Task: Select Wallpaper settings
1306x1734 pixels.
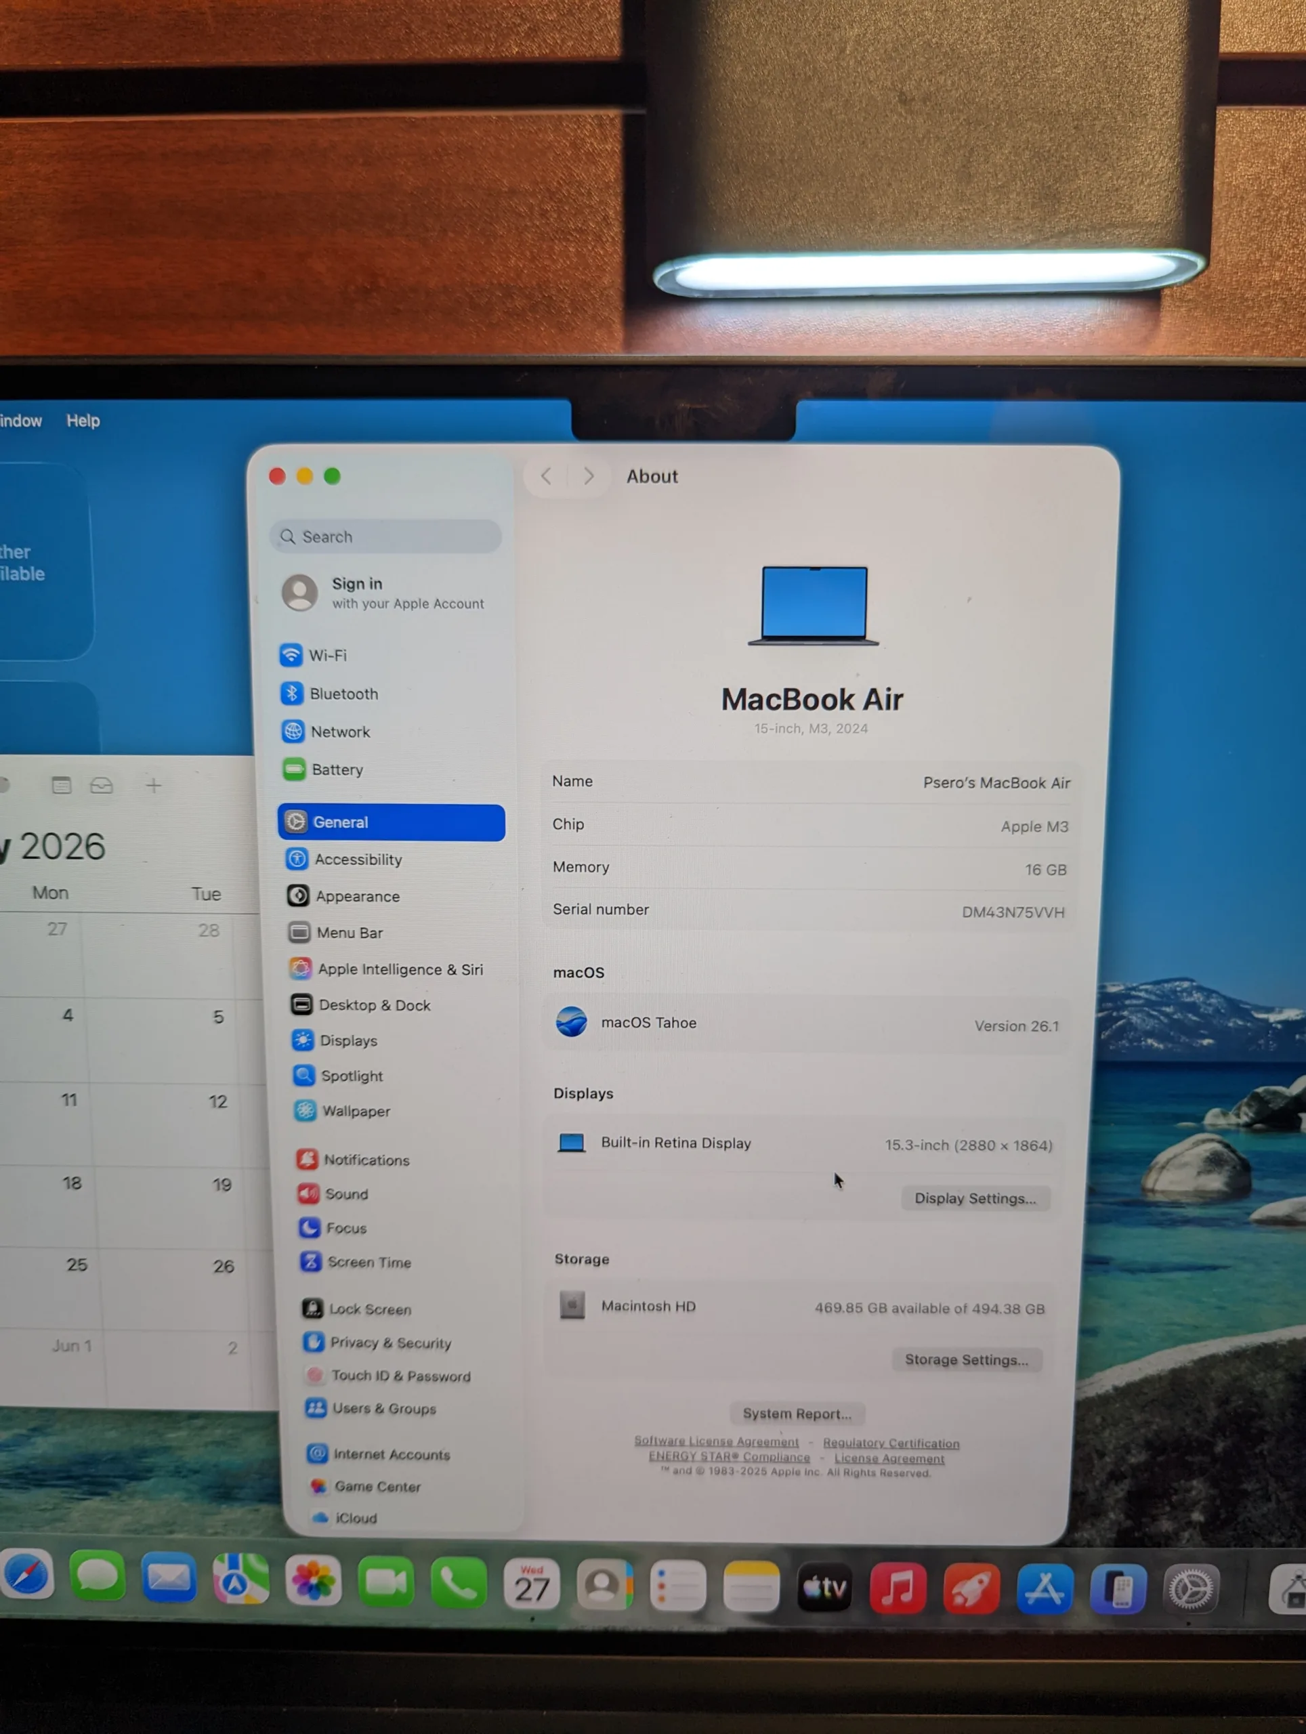Action: (x=343, y=1111)
